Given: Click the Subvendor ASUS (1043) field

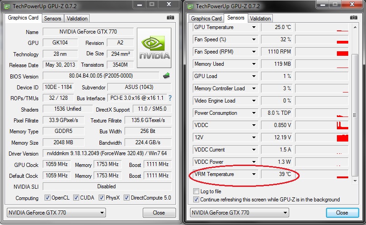Looking at the screenshot, I should [139, 87].
